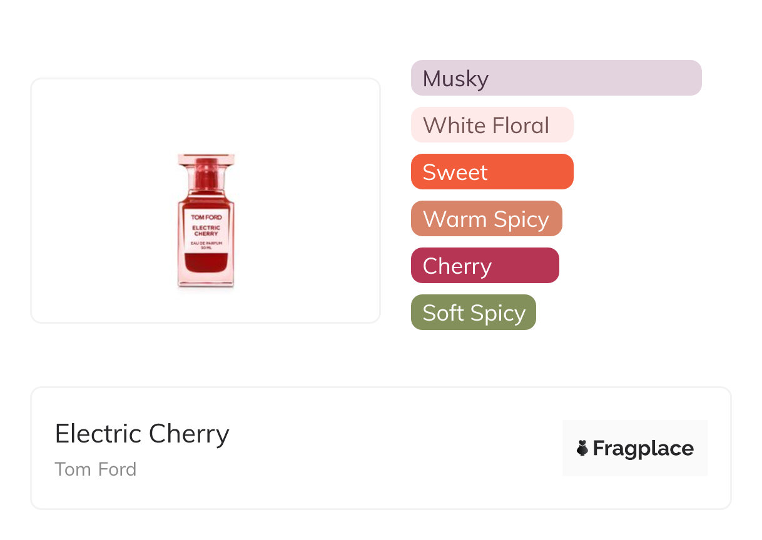This screenshot has height=540, width=762.
Task: Click the small Fragplace bottle icon
Action: coord(582,448)
